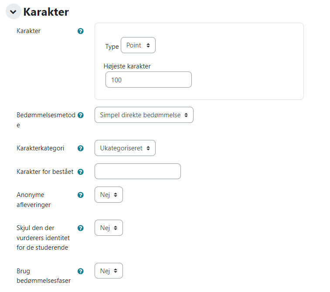This screenshot has height=292, width=330.
Task: Click the Type label
Action: click(112, 47)
